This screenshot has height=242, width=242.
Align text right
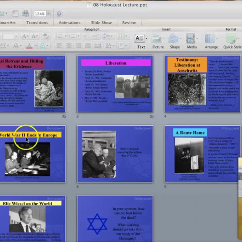pyautogui.click(x=78, y=46)
